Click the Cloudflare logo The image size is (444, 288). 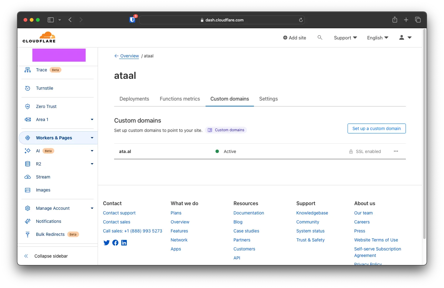point(39,37)
